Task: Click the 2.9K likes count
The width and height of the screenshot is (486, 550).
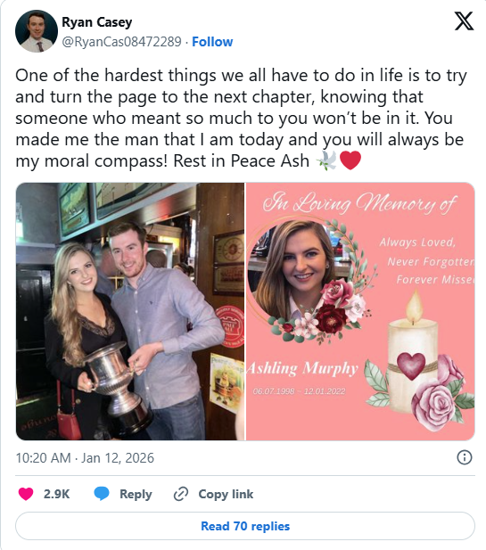Action: (x=56, y=494)
